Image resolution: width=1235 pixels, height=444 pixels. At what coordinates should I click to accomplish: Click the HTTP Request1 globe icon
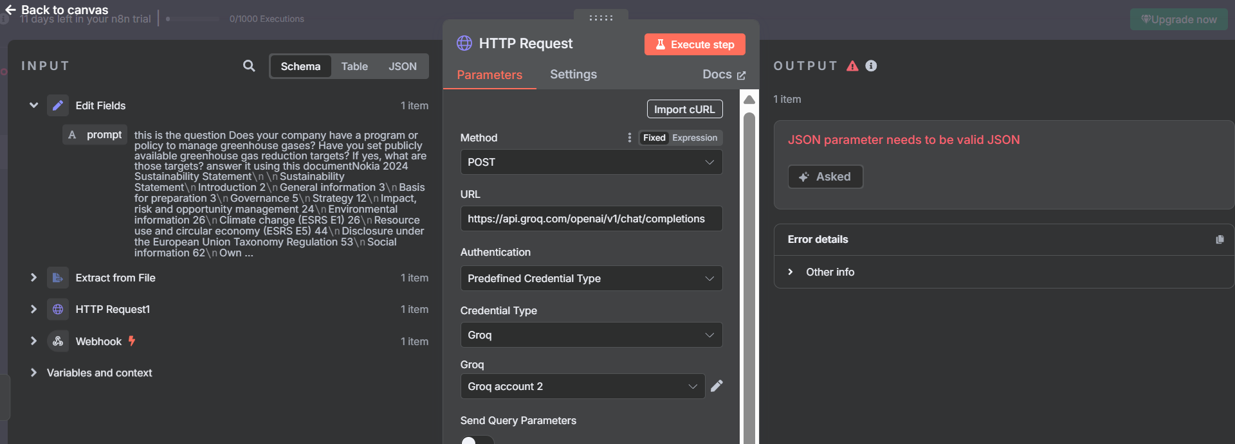[58, 309]
